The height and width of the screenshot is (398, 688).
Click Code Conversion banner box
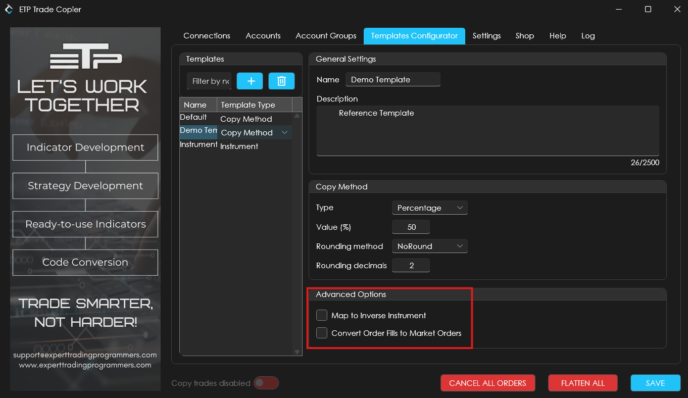click(x=85, y=262)
